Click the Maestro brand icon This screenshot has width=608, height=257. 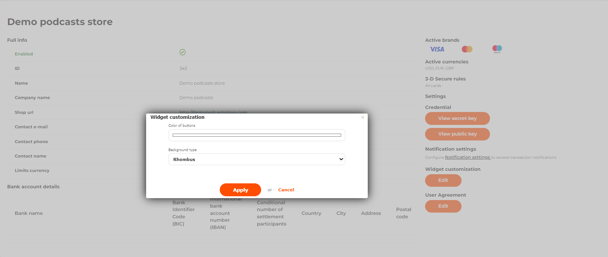[x=497, y=49]
